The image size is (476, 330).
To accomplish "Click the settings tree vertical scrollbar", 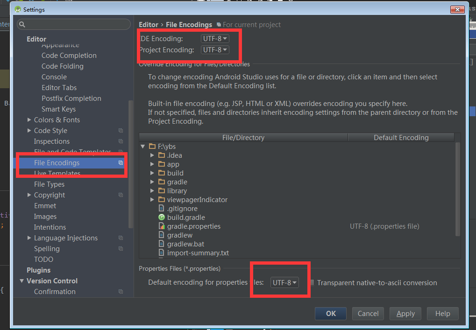I will tap(131, 164).
